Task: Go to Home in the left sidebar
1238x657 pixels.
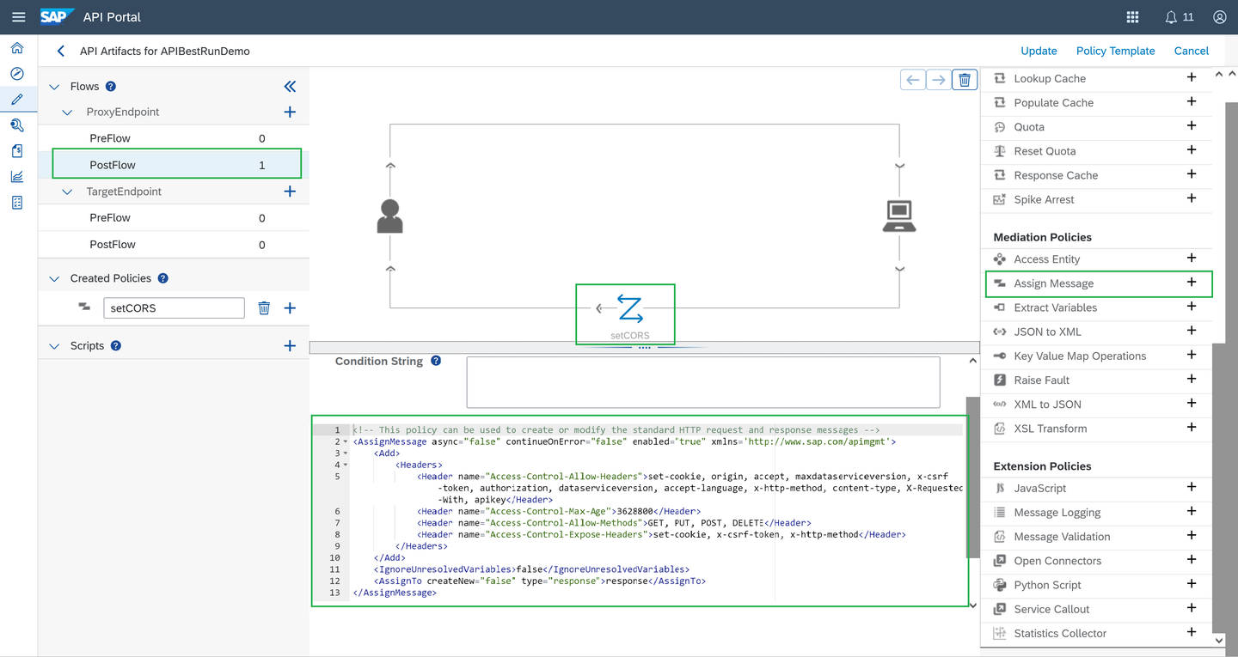Action: [17, 48]
